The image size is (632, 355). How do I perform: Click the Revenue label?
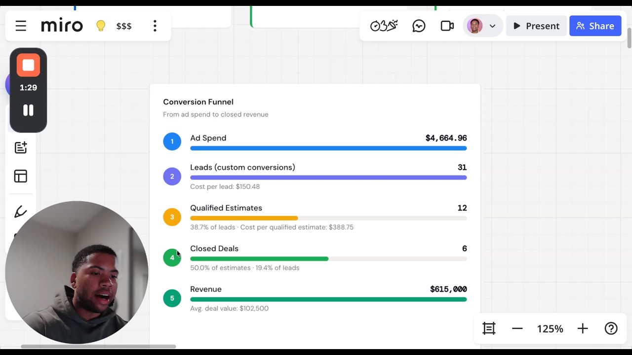(x=206, y=289)
